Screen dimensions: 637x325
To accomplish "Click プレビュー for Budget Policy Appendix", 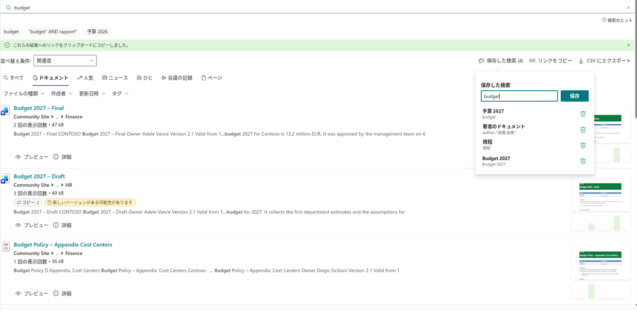I will pos(31,294).
